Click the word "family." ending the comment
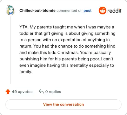127x115 pixels. tap(26, 72)
